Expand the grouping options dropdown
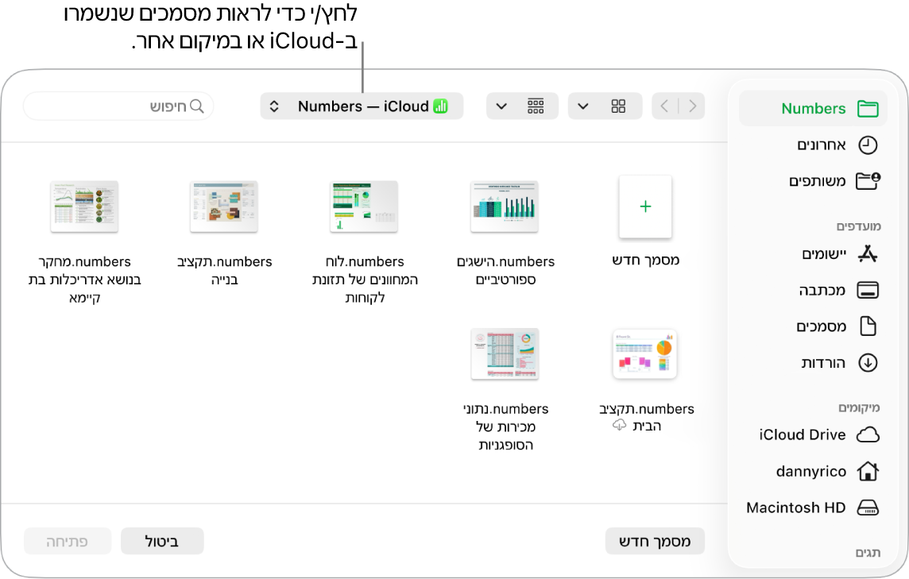The image size is (909, 579). [501, 106]
